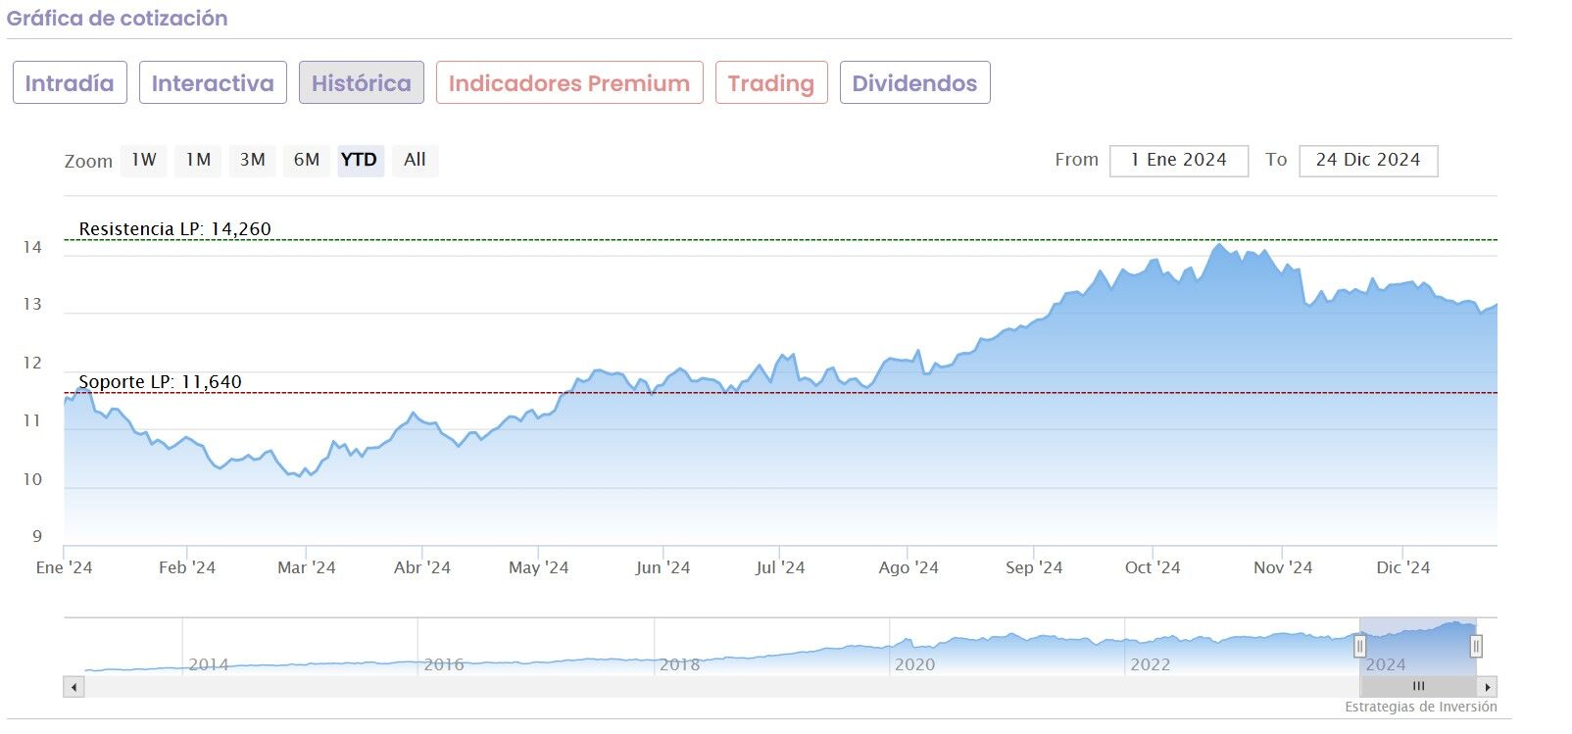Go to the Trading tab

pos(771,83)
